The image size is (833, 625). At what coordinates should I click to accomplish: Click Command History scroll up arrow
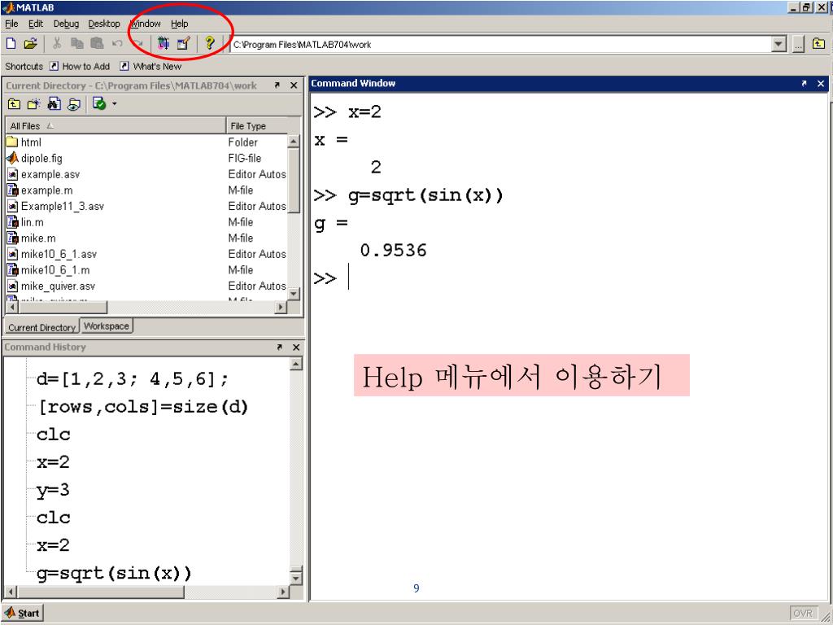[x=296, y=364]
